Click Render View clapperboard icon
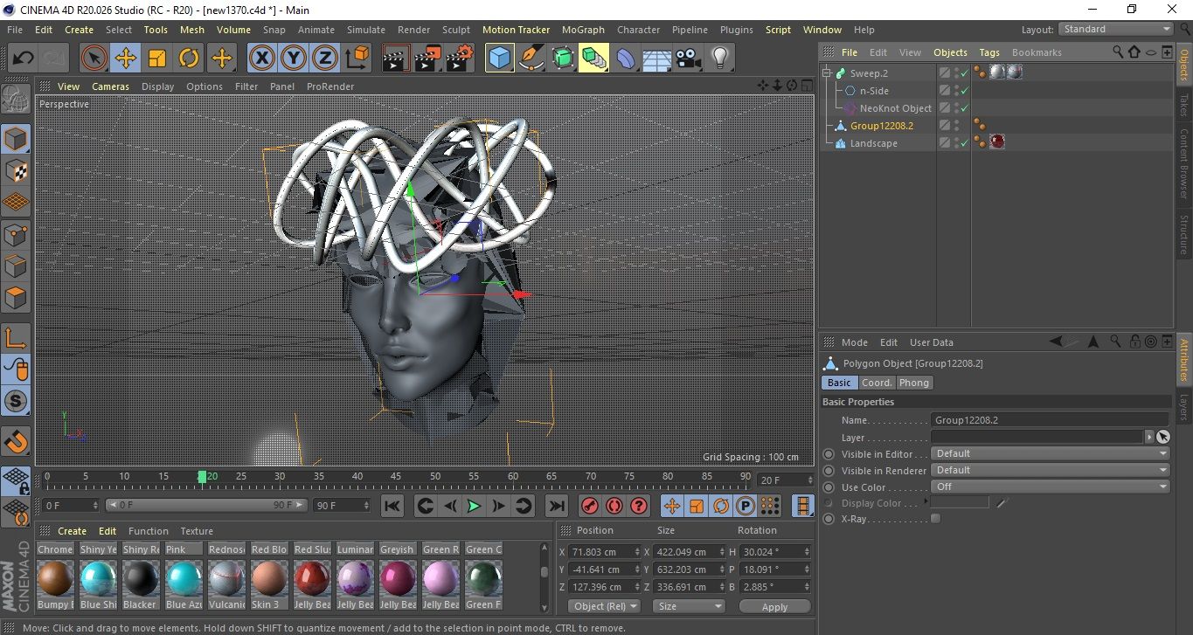The width and height of the screenshot is (1193, 635). (397, 59)
